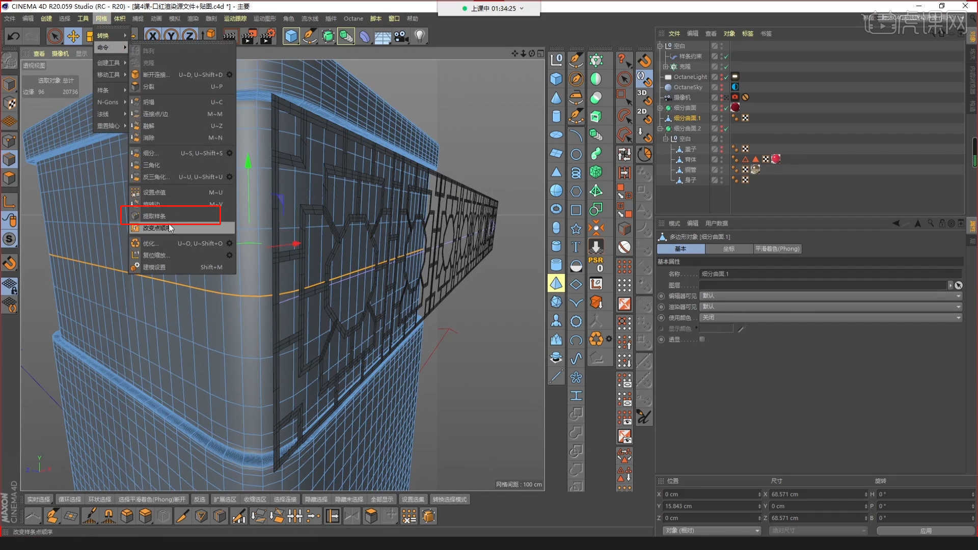Click dark red material tag on 细分曲面
Image resolution: width=978 pixels, height=550 pixels.
735,107
